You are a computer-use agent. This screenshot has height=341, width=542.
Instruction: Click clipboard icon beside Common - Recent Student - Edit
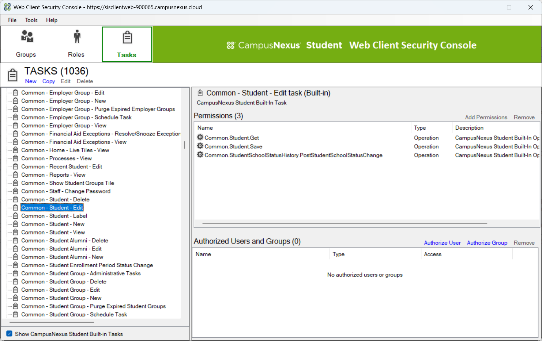click(x=15, y=166)
